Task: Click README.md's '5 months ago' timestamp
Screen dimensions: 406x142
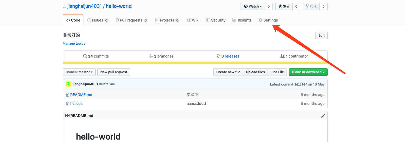Action: coord(312,95)
